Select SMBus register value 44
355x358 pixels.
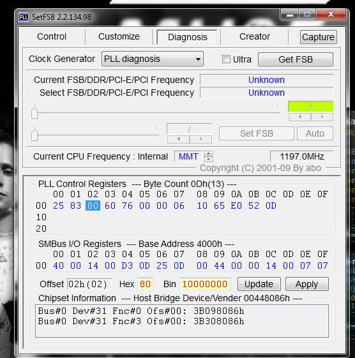coord(219,265)
